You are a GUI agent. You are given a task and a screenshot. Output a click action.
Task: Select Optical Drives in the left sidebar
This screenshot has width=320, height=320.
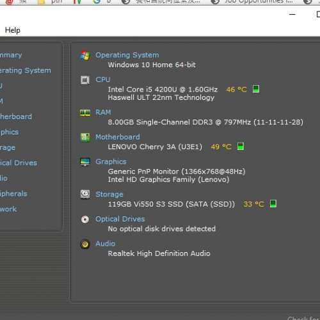[19, 163]
